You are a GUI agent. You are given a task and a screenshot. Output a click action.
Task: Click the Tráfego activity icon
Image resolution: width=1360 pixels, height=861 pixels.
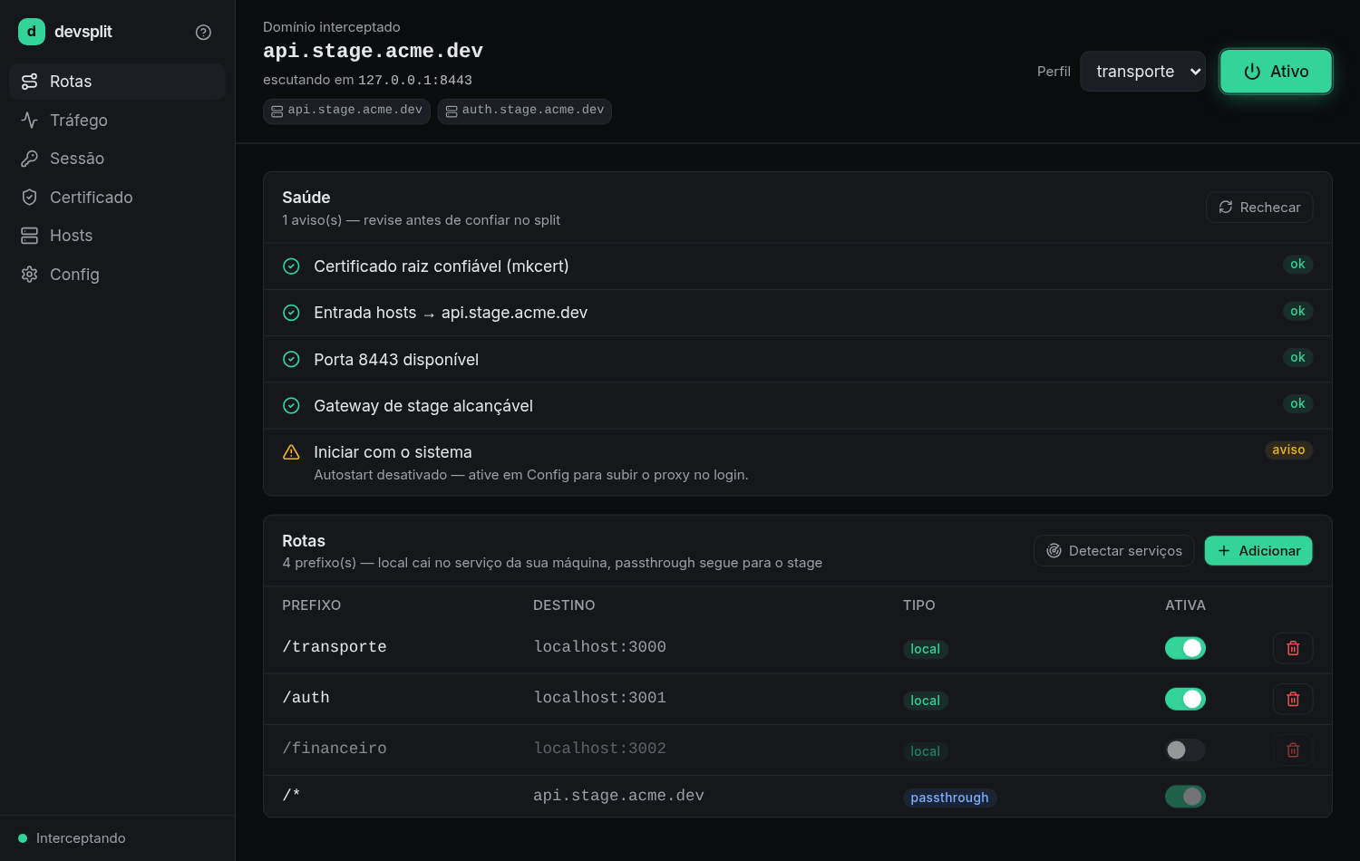pyautogui.click(x=30, y=120)
